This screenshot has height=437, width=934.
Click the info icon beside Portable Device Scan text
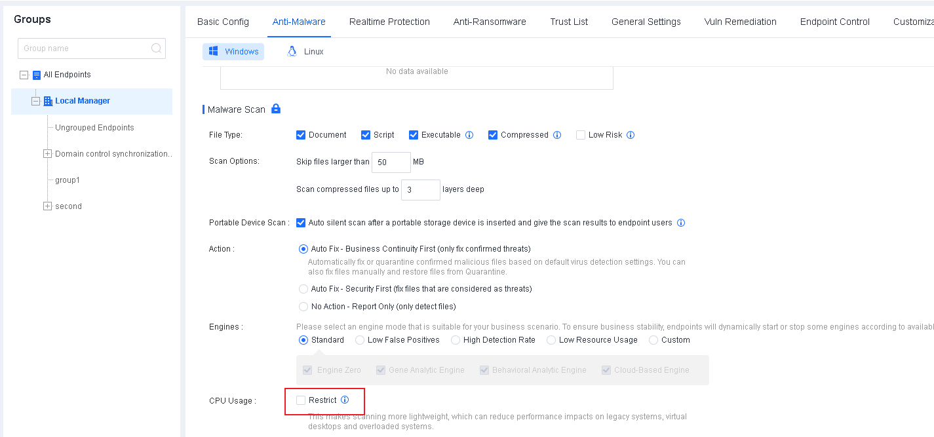681,223
